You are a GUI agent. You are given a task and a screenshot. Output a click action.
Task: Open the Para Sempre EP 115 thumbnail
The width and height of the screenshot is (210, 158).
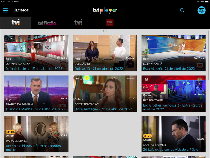(36, 134)
